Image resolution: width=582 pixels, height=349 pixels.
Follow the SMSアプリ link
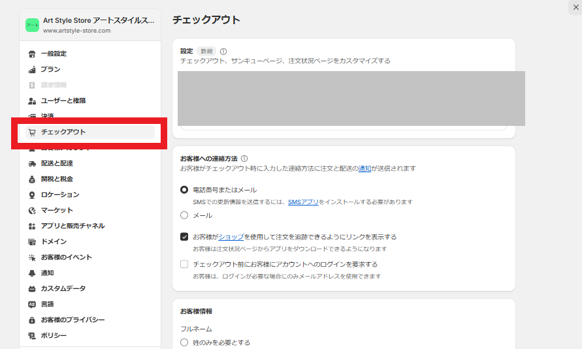(303, 202)
